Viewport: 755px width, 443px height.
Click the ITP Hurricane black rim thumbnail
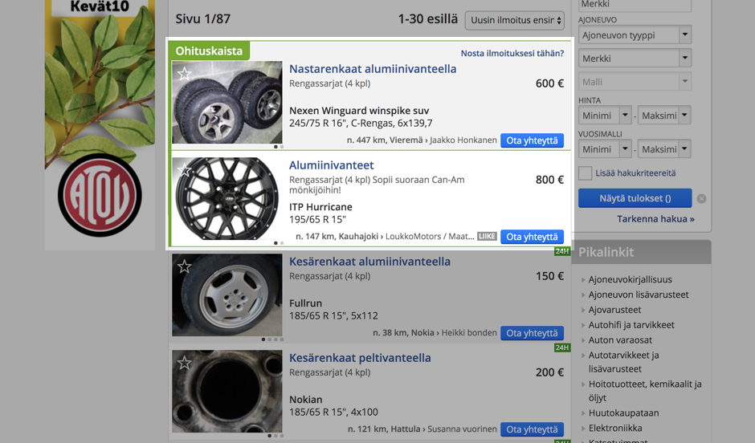(227, 198)
